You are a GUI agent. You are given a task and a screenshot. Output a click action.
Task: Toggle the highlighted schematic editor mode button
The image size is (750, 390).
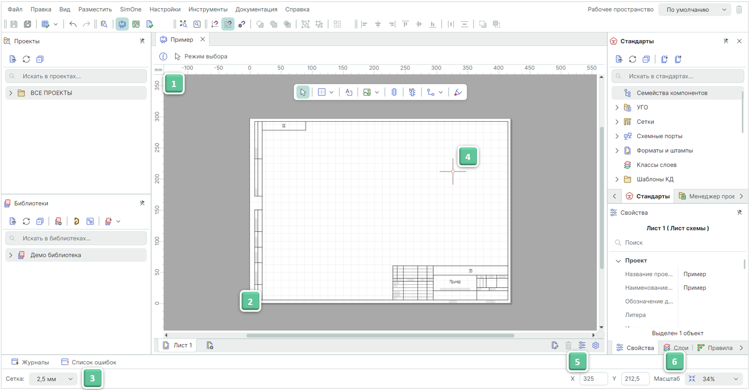pyautogui.click(x=122, y=24)
